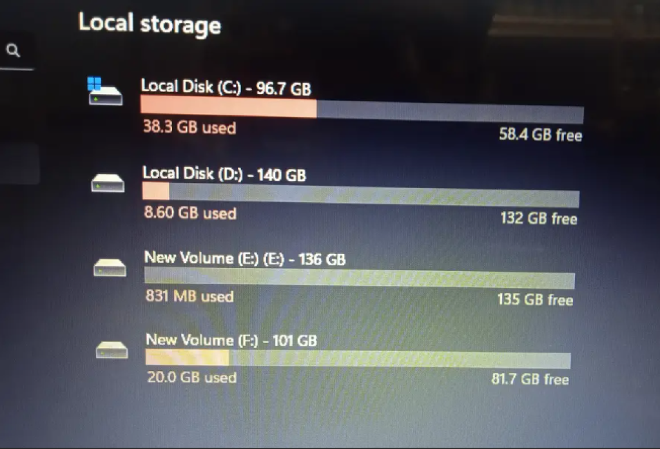Image resolution: width=660 pixels, height=449 pixels.
Task: Click the F: drive usage bar
Action: coord(358,358)
